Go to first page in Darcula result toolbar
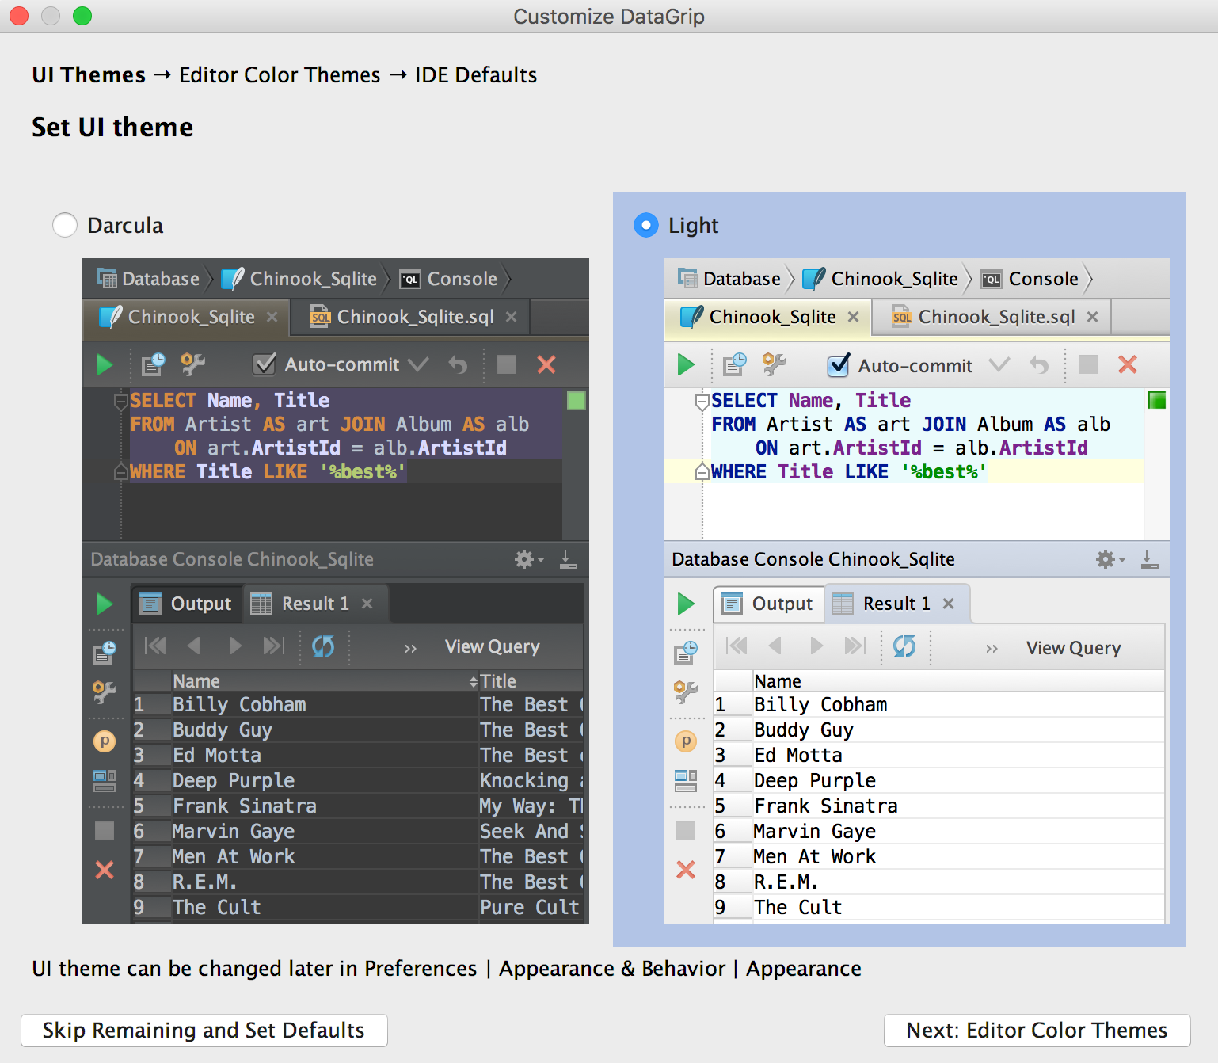This screenshot has width=1218, height=1063. click(x=155, y=646)
